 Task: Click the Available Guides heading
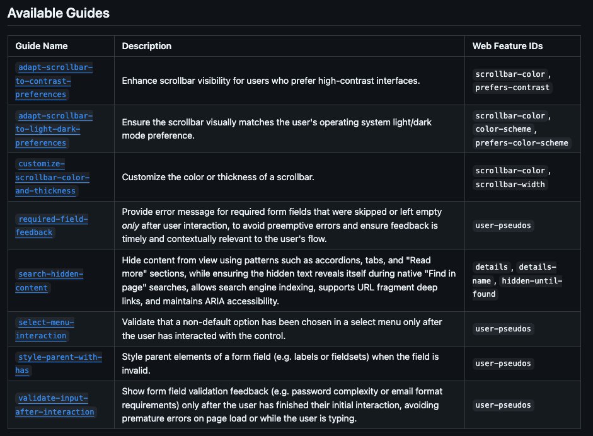click(x=58, y=13)
